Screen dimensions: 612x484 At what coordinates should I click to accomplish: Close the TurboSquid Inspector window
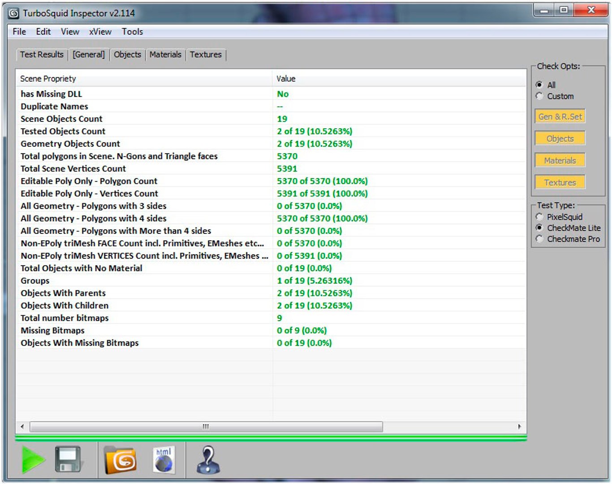click(591, 10)
